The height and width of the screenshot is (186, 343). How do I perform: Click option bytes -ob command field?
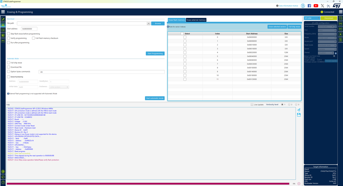click(102, 72)
